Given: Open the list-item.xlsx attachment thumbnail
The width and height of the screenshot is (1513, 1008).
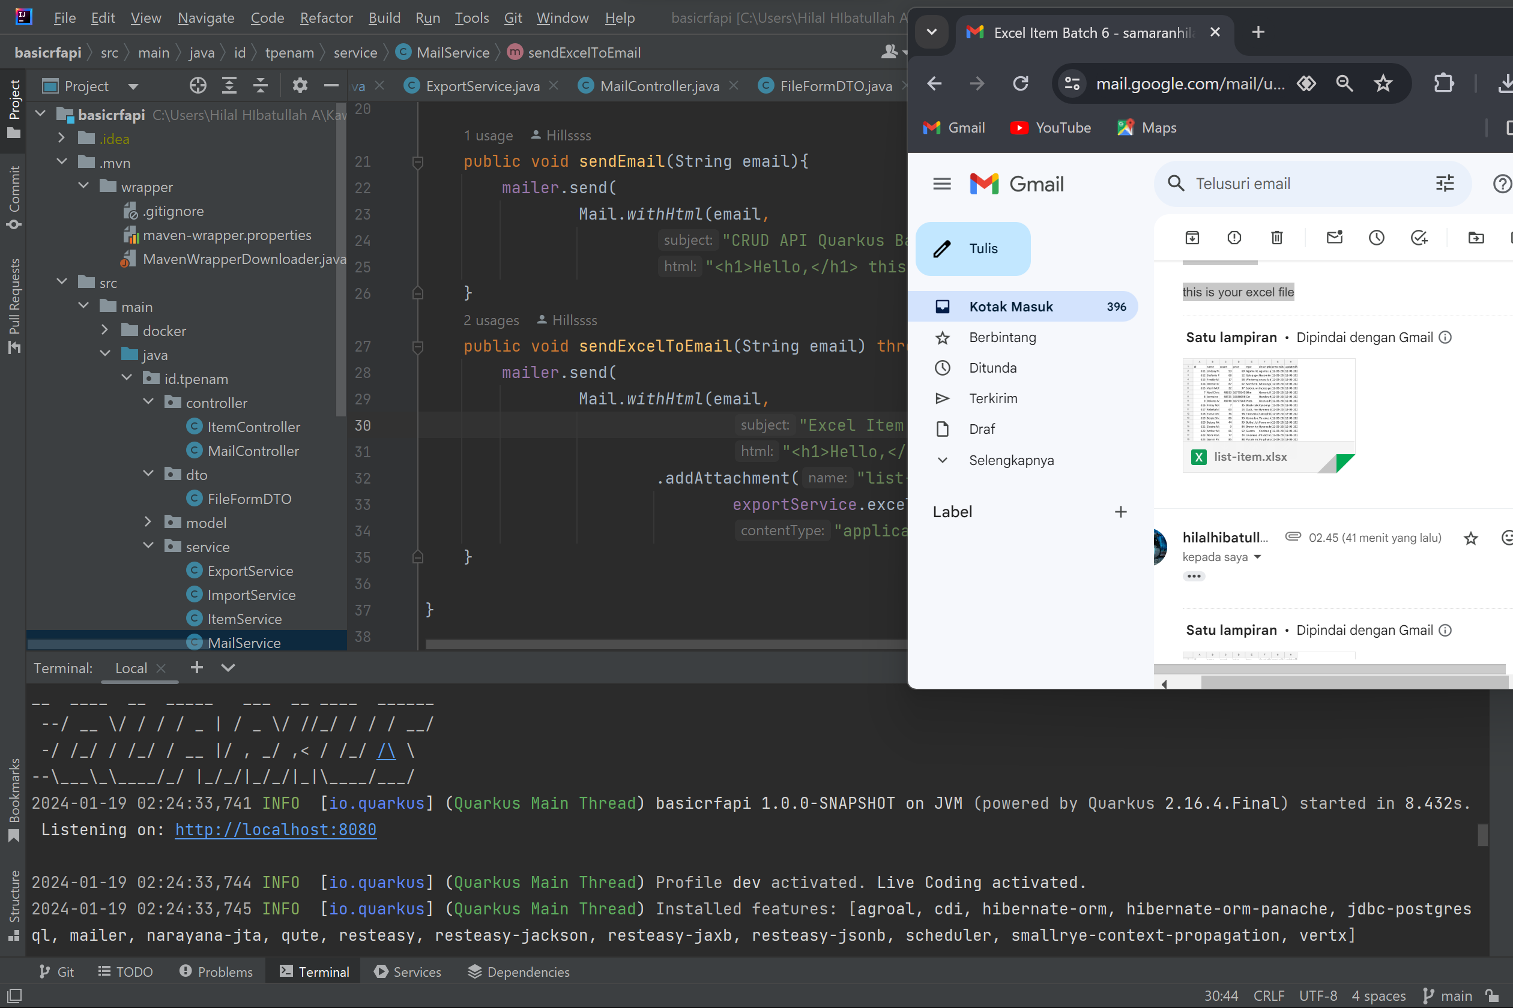Looking at the screenshot, I should click(1268, 415).
